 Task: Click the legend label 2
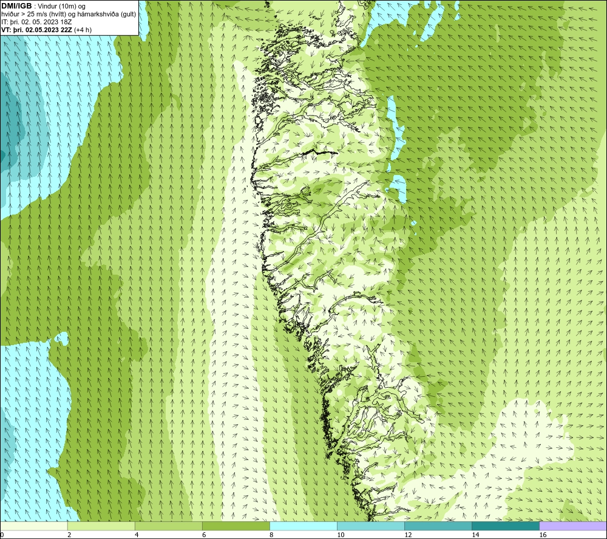tap(69, 535)
